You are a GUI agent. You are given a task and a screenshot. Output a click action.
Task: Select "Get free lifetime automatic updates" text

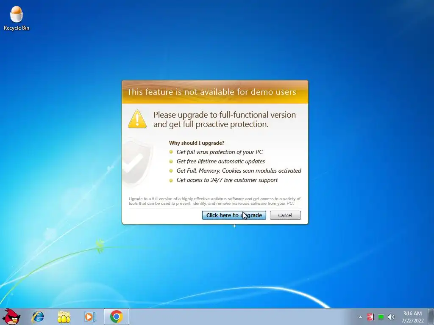tap(220, 161)
